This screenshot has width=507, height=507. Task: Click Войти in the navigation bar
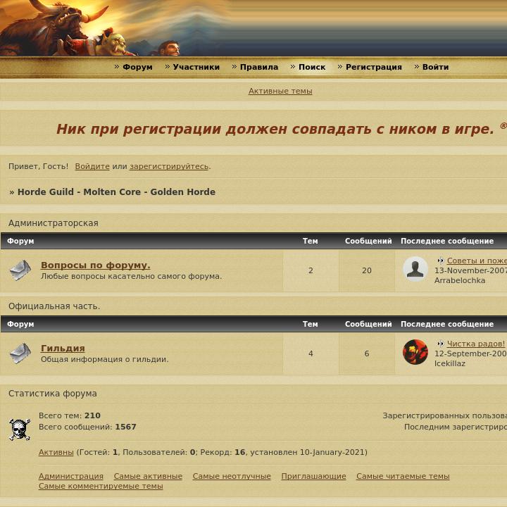pos(435,67)
